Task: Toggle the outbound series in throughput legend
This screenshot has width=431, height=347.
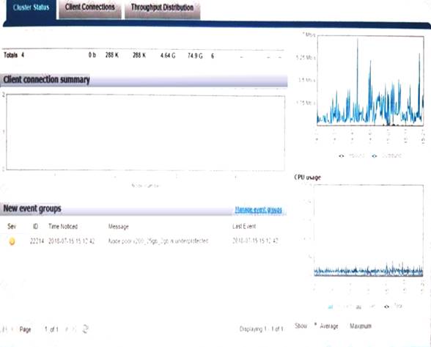Action: coord(387,156)
